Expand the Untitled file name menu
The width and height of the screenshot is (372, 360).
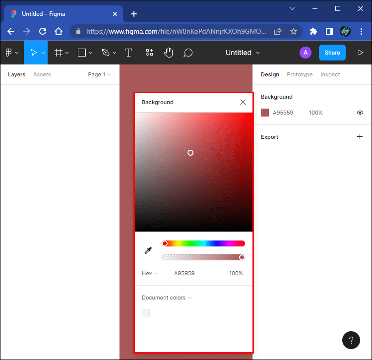click(x=243, y=53)
